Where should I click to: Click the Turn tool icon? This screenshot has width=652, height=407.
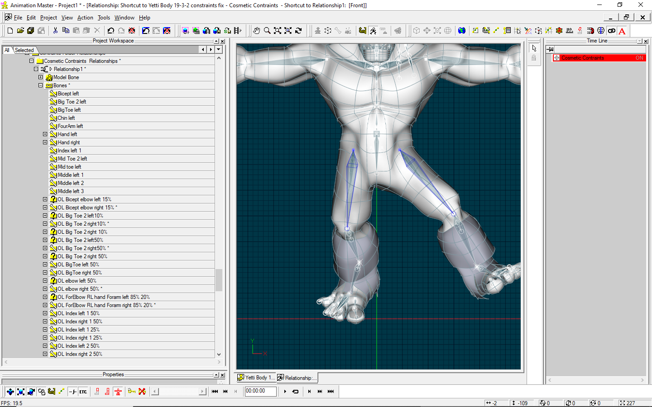[x=298, y=31]
